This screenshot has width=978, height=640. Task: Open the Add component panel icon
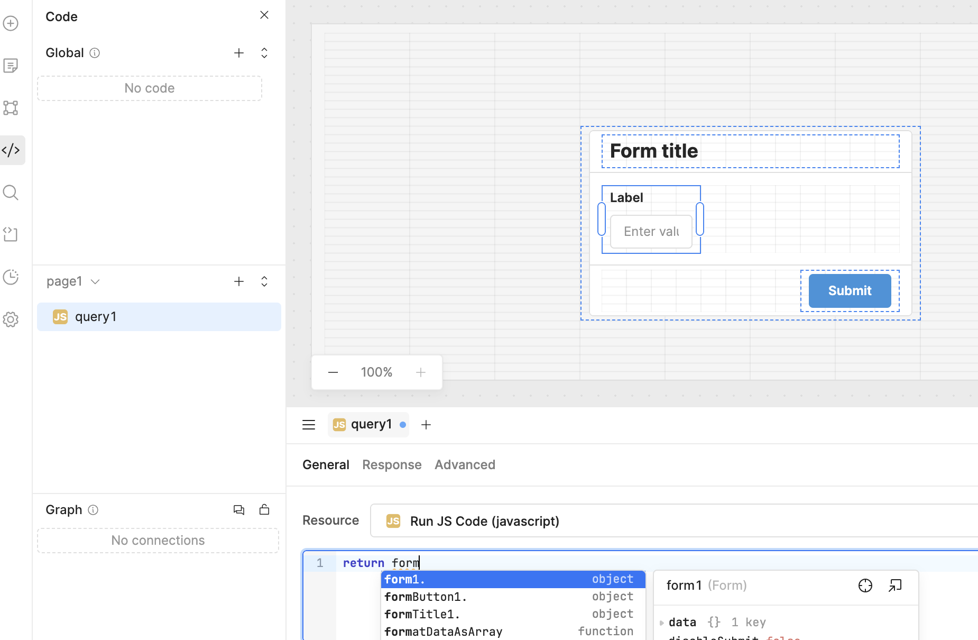coord(11,23)
